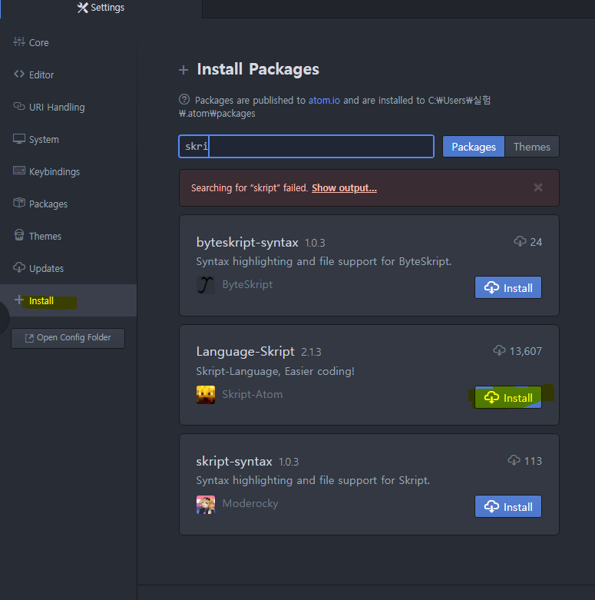Open the Core settings section
Image resolution: width=595 pixels, height=600 pixels.
coord(68,42)
